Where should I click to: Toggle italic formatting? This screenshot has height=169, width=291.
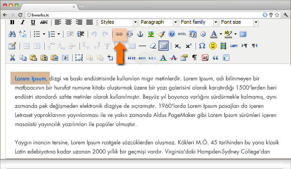click(x=23, y=22)
